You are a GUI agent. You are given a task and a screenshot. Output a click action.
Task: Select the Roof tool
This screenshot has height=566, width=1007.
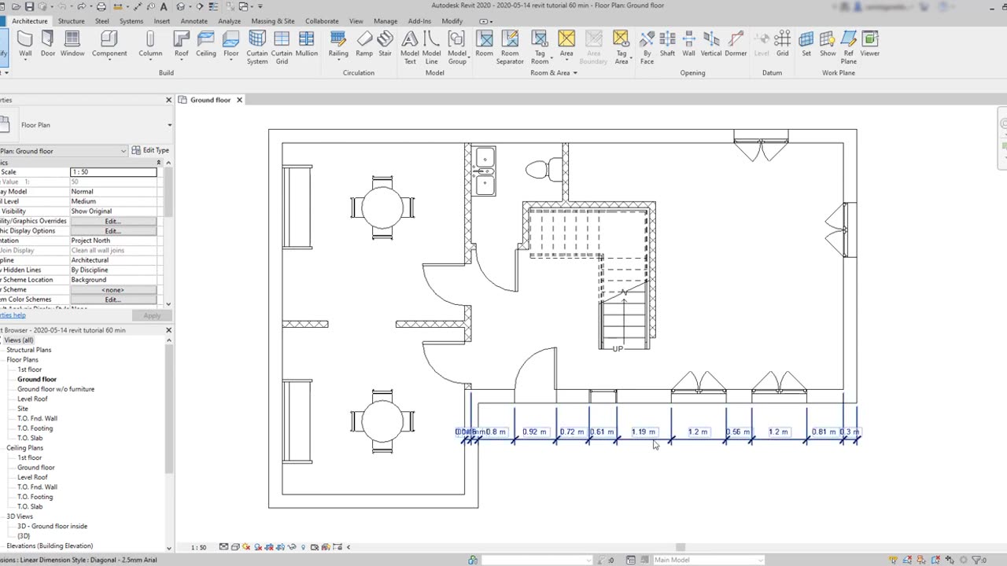click(182, 44)
